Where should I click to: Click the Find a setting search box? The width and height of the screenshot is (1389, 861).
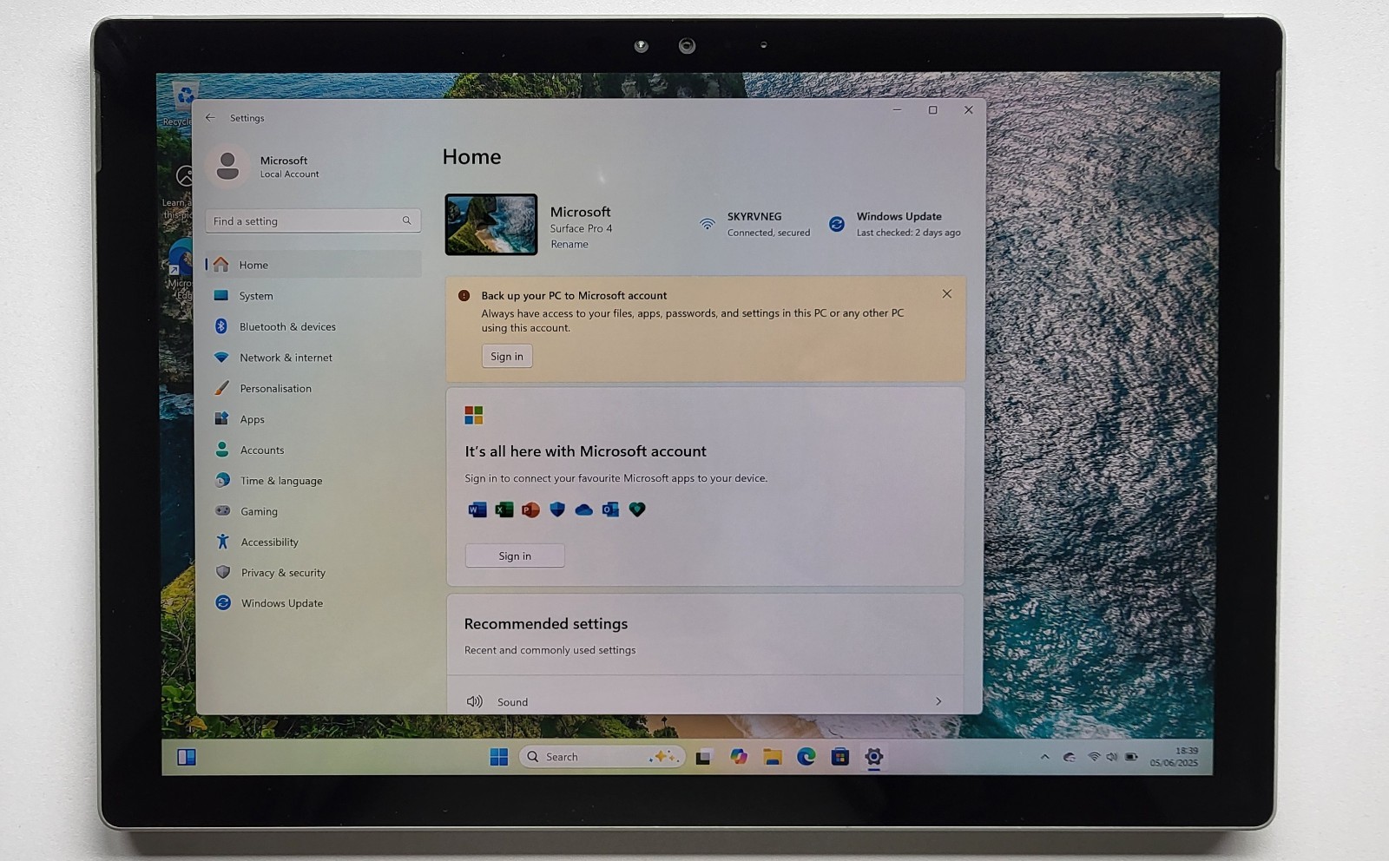[x=313, y=221]
